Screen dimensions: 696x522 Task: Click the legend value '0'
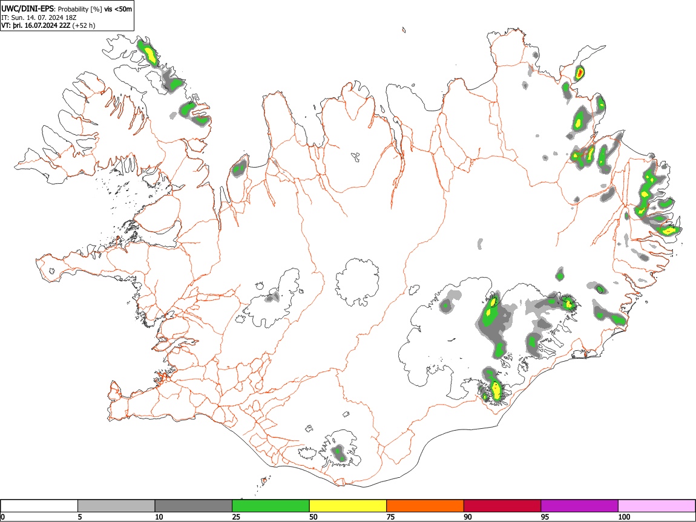(2, 517)
